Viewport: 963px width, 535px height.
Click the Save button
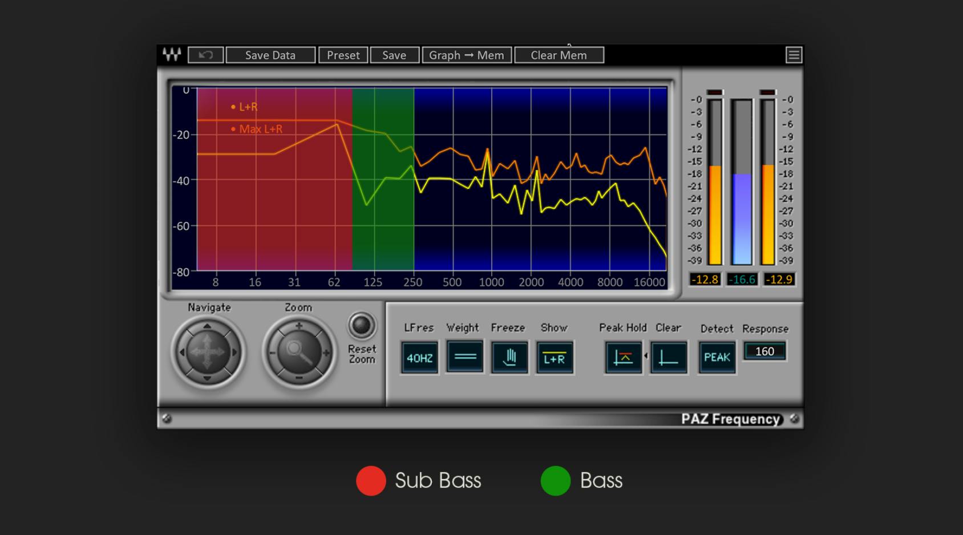[x=394, y=55]
